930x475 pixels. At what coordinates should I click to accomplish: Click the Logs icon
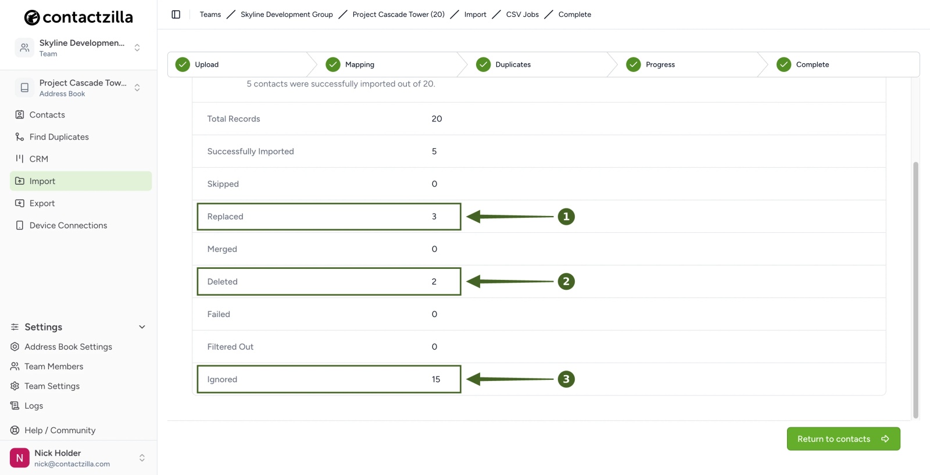pos(15,406)
